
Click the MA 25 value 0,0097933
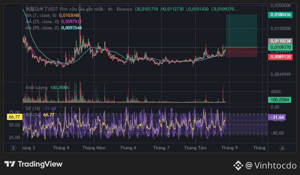pos(72,22)
